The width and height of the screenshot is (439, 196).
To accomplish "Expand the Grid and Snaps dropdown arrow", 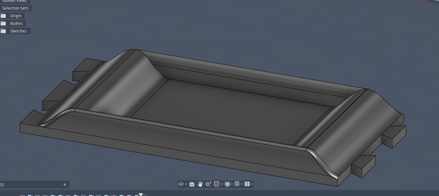I will (x=242, y=184).
